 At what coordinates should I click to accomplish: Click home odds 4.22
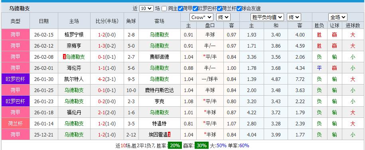252,113
